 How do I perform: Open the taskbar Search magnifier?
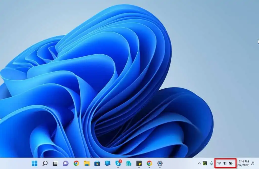[45, 163]
